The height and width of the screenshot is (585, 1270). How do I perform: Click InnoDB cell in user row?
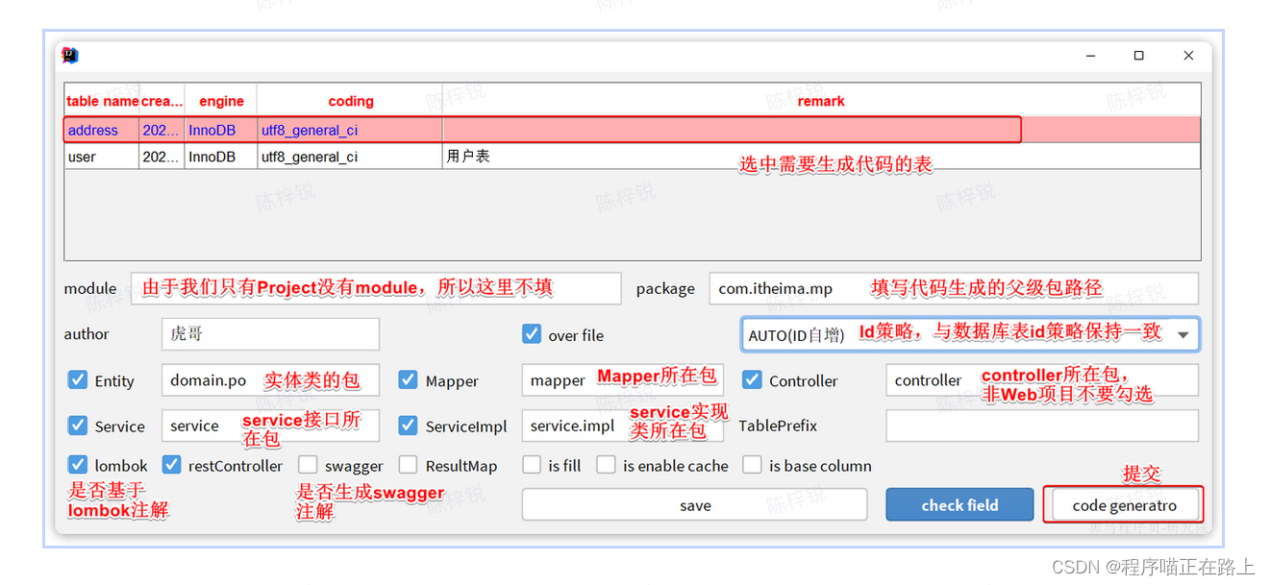(221, 156)
